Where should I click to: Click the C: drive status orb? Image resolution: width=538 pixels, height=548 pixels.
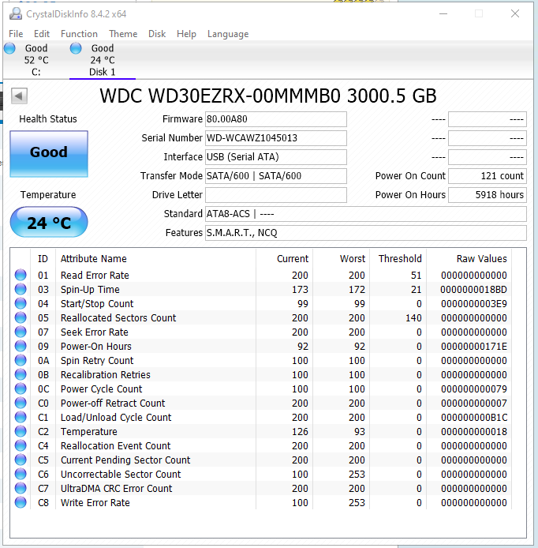point(9,48)
